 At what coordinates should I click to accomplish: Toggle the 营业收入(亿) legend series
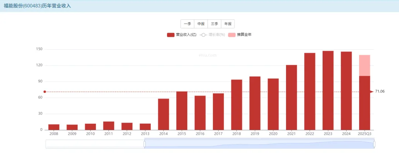[182, 35]
